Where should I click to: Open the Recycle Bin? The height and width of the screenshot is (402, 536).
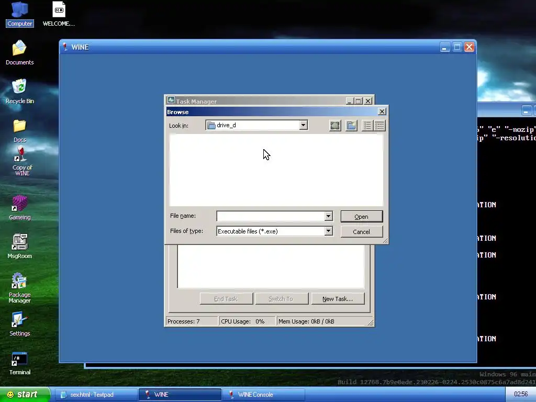point(19,91)
